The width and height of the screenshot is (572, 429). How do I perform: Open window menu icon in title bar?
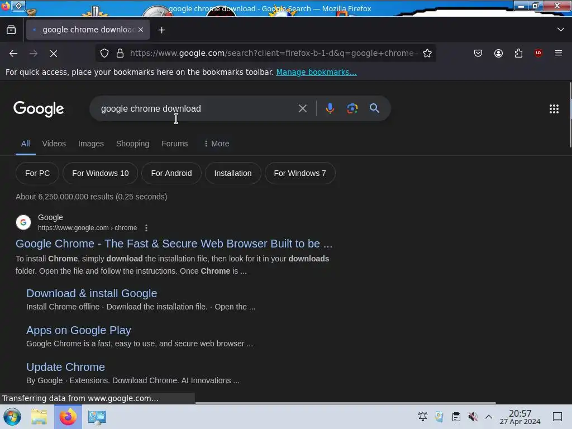(x=18, y=6)
